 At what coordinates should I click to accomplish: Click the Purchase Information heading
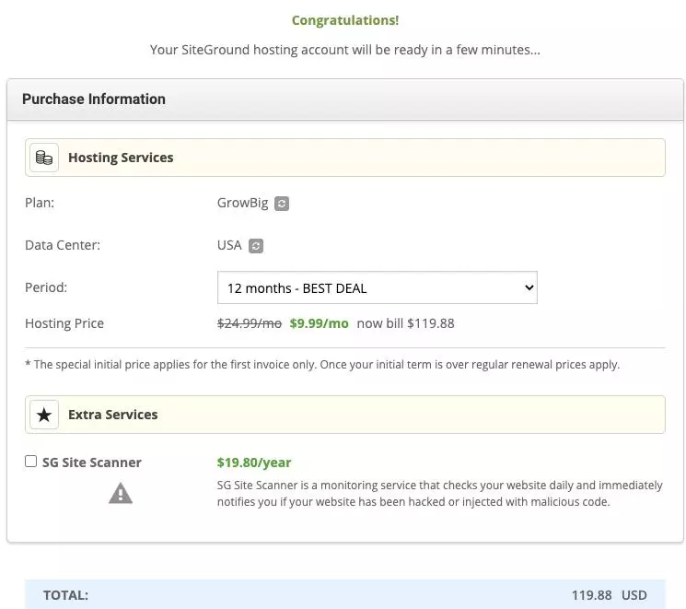pyautogui.click(x=94, y=99)
